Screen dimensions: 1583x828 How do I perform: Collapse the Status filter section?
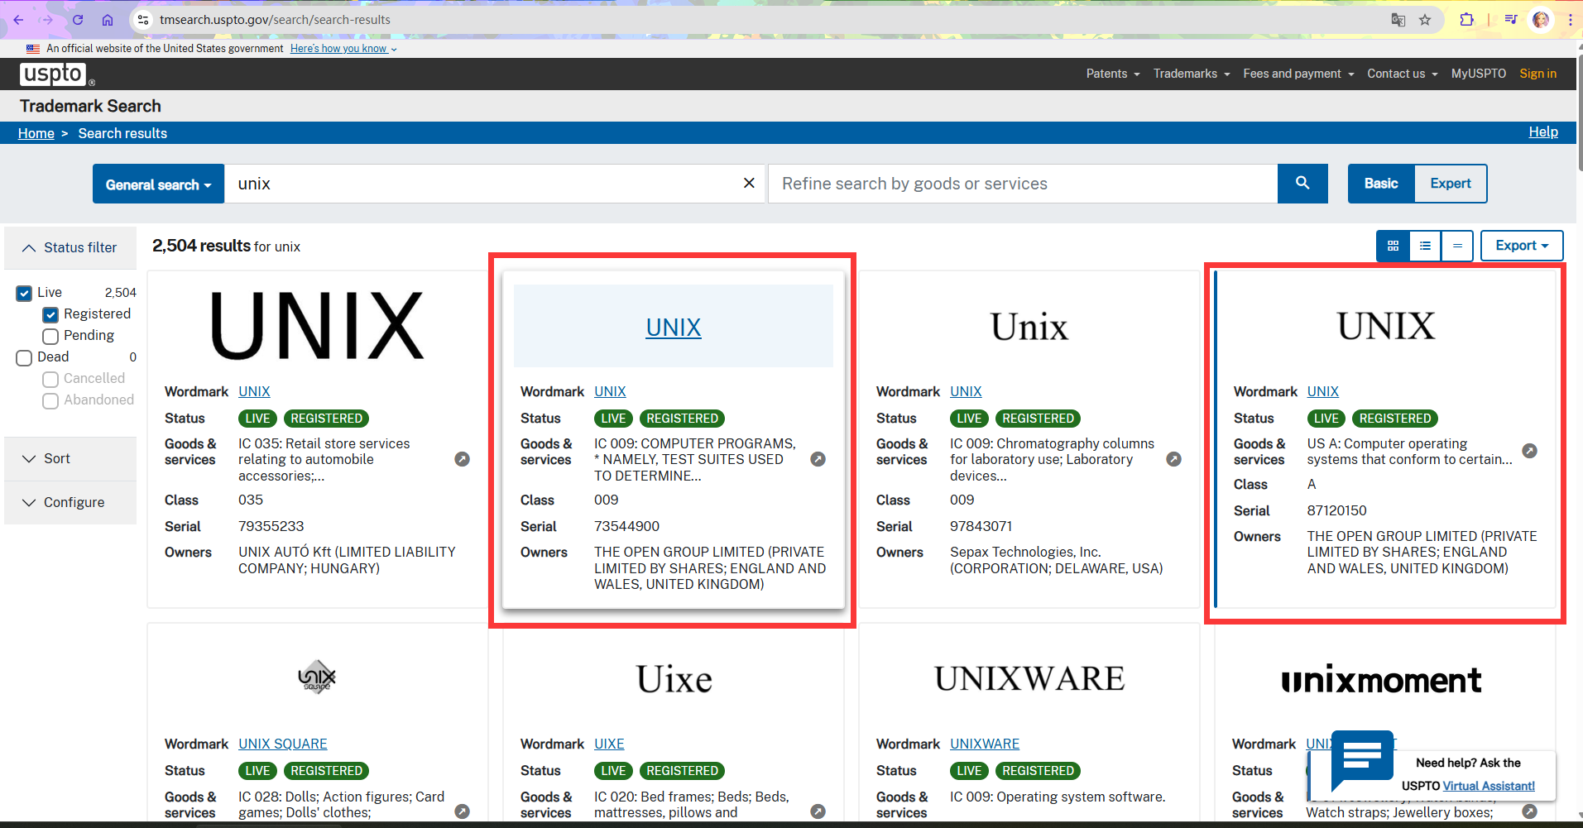point(70,247)
